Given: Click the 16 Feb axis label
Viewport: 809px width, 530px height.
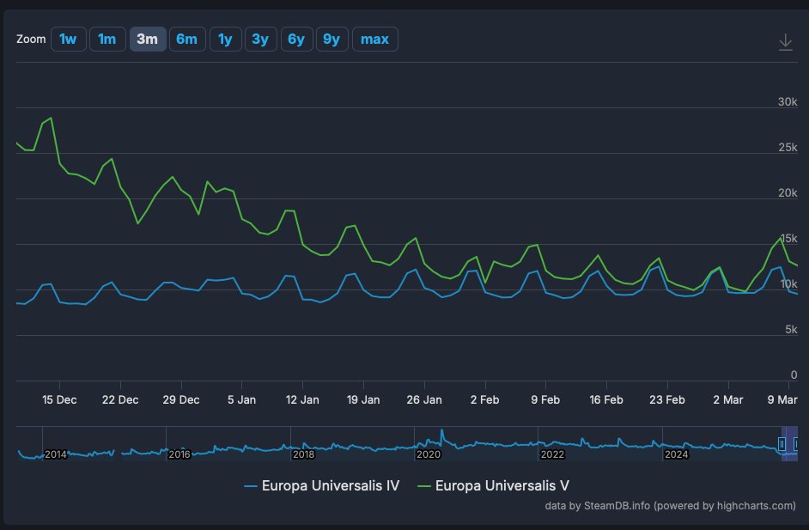Looking at the screenshot, I should click(606, 400).
